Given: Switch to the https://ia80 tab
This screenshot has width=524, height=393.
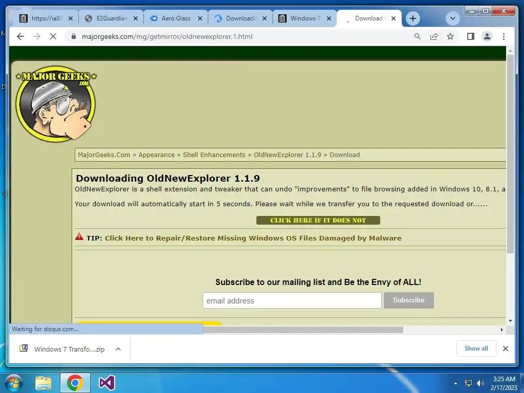Looking at the screenshot, I should [40, 18].
